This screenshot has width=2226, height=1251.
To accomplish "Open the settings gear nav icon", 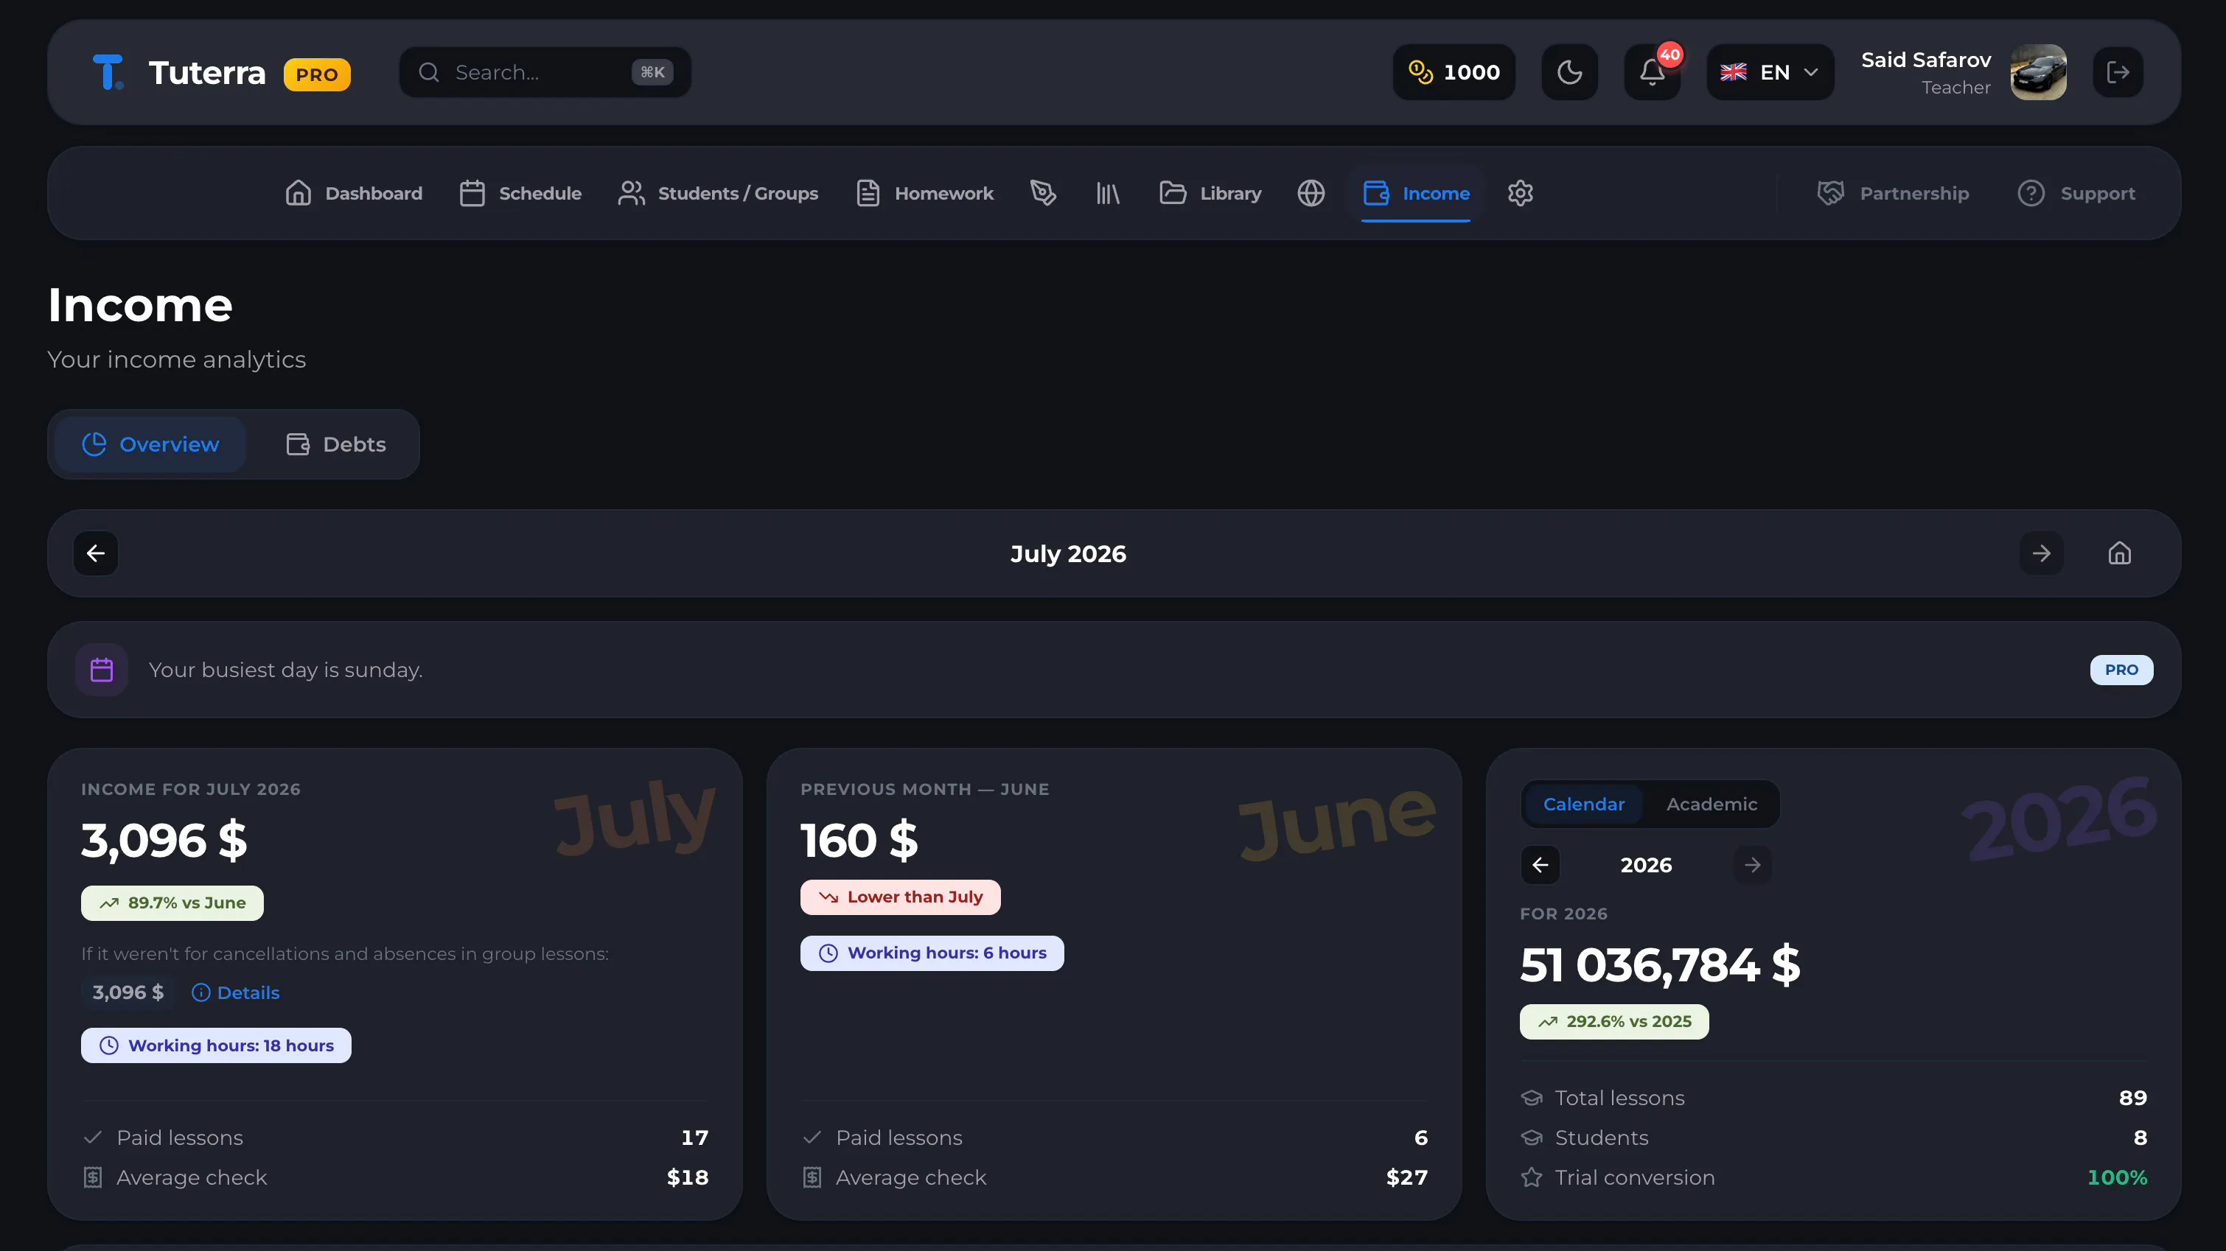I will (1520, 194).
